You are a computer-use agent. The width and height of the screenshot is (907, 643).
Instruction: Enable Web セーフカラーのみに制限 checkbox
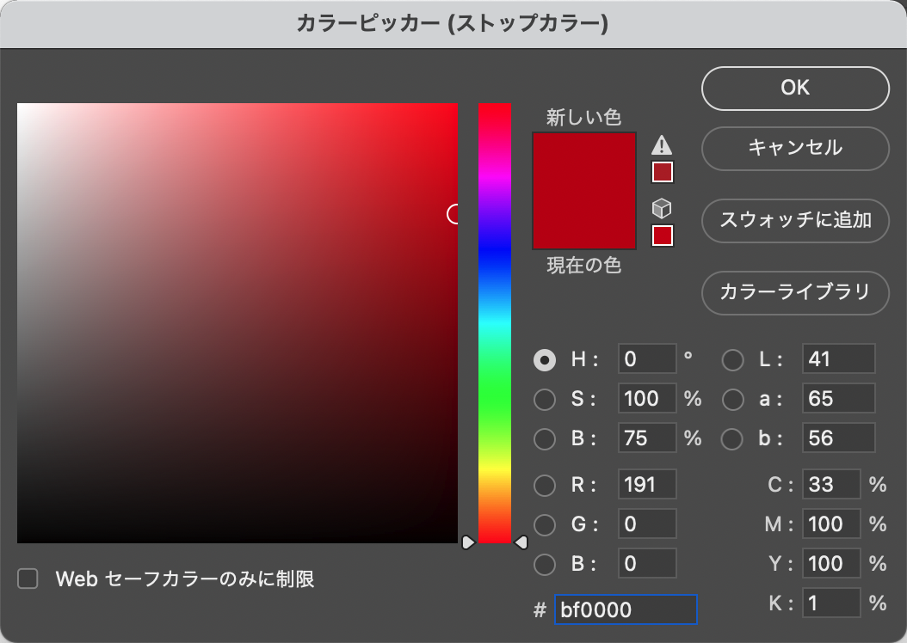pos(28,579)
